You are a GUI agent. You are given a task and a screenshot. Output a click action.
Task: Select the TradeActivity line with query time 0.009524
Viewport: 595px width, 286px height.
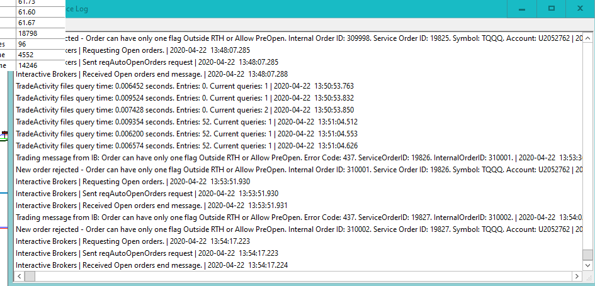coord(185,98)
